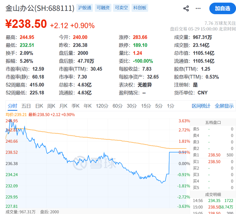Switch to 1分 interval
This screenshot has width=236, height=214.
[x=170, y=106]
